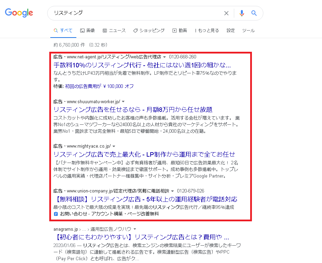Clear the search box with the X icon

coord(226,13)
